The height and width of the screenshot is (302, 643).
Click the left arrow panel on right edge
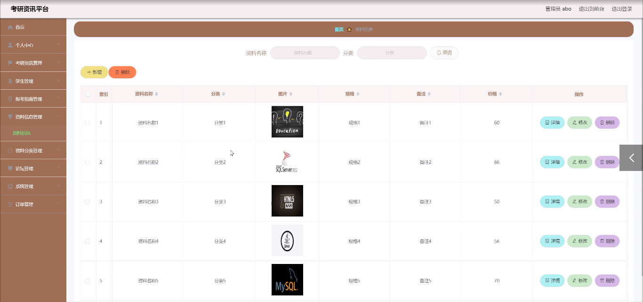[631, 158]
